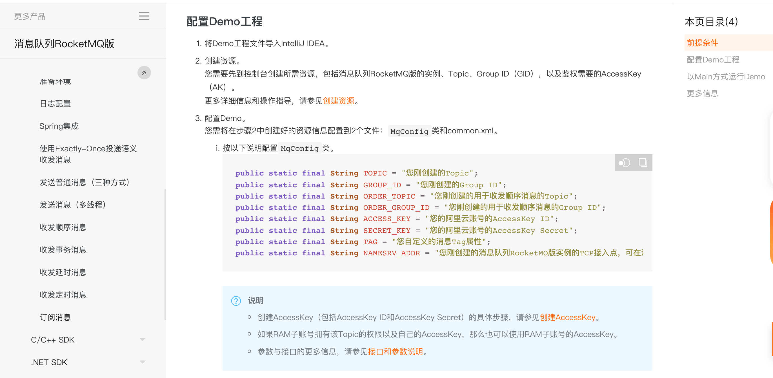Toggle dark theme for the code block
The width and height of the screenshot is (773, 378).
click(x=625, y=163)
